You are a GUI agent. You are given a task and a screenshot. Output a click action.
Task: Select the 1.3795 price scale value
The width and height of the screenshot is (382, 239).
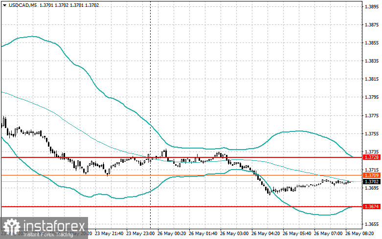click(372, 97)
